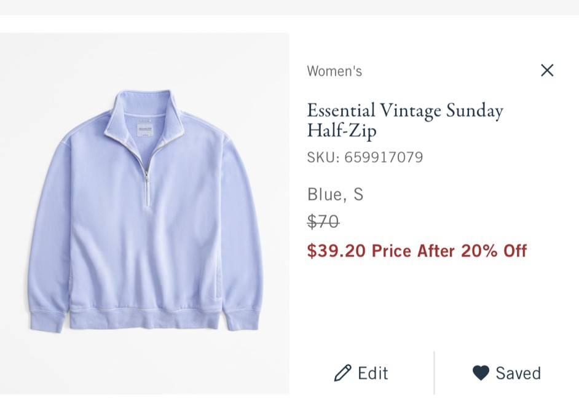Select the Blue, S variant text
579x414 pixels.
[335, 193]
